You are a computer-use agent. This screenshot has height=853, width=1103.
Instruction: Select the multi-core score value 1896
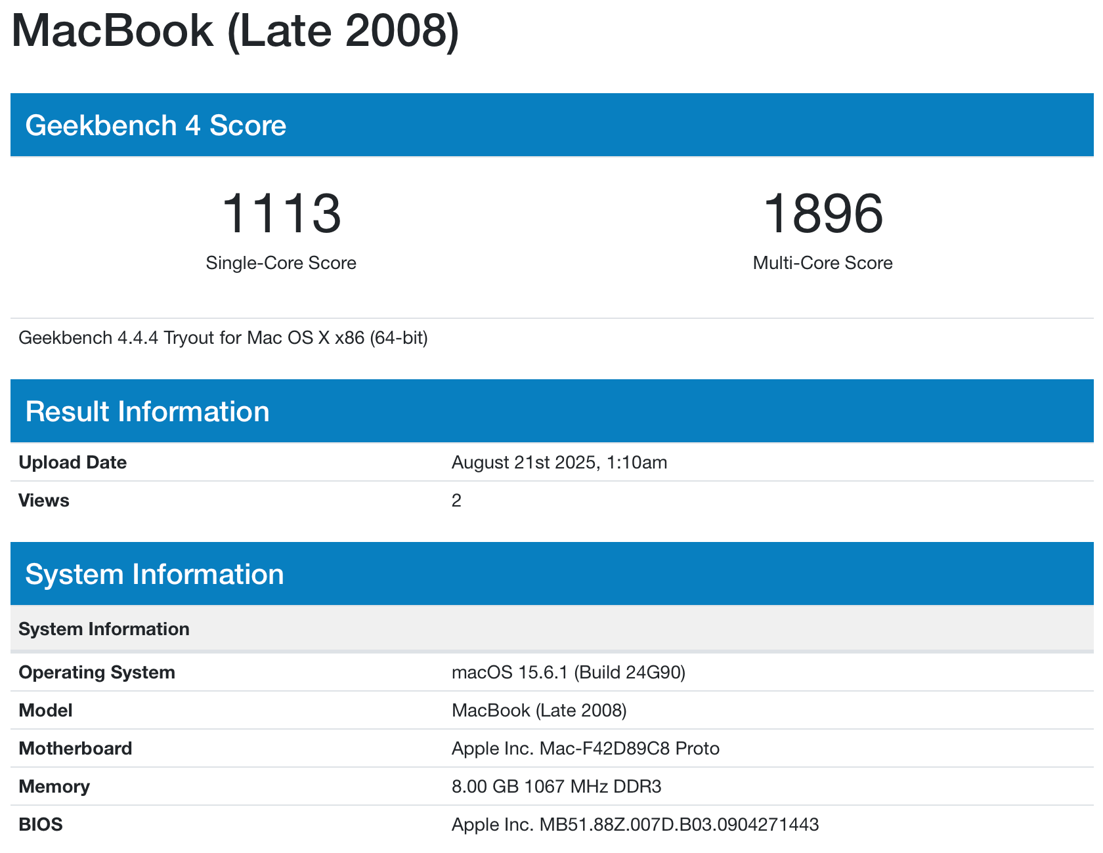click(823, 214)
